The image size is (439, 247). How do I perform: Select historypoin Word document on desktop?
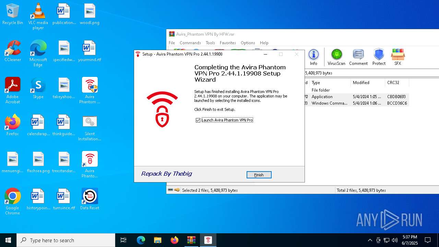click(38, 199)
